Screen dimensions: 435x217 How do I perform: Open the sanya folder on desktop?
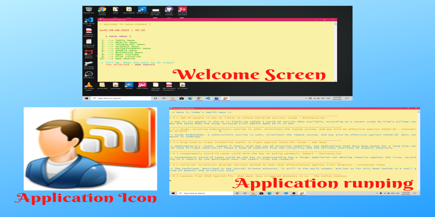click(x=115, y=11)
